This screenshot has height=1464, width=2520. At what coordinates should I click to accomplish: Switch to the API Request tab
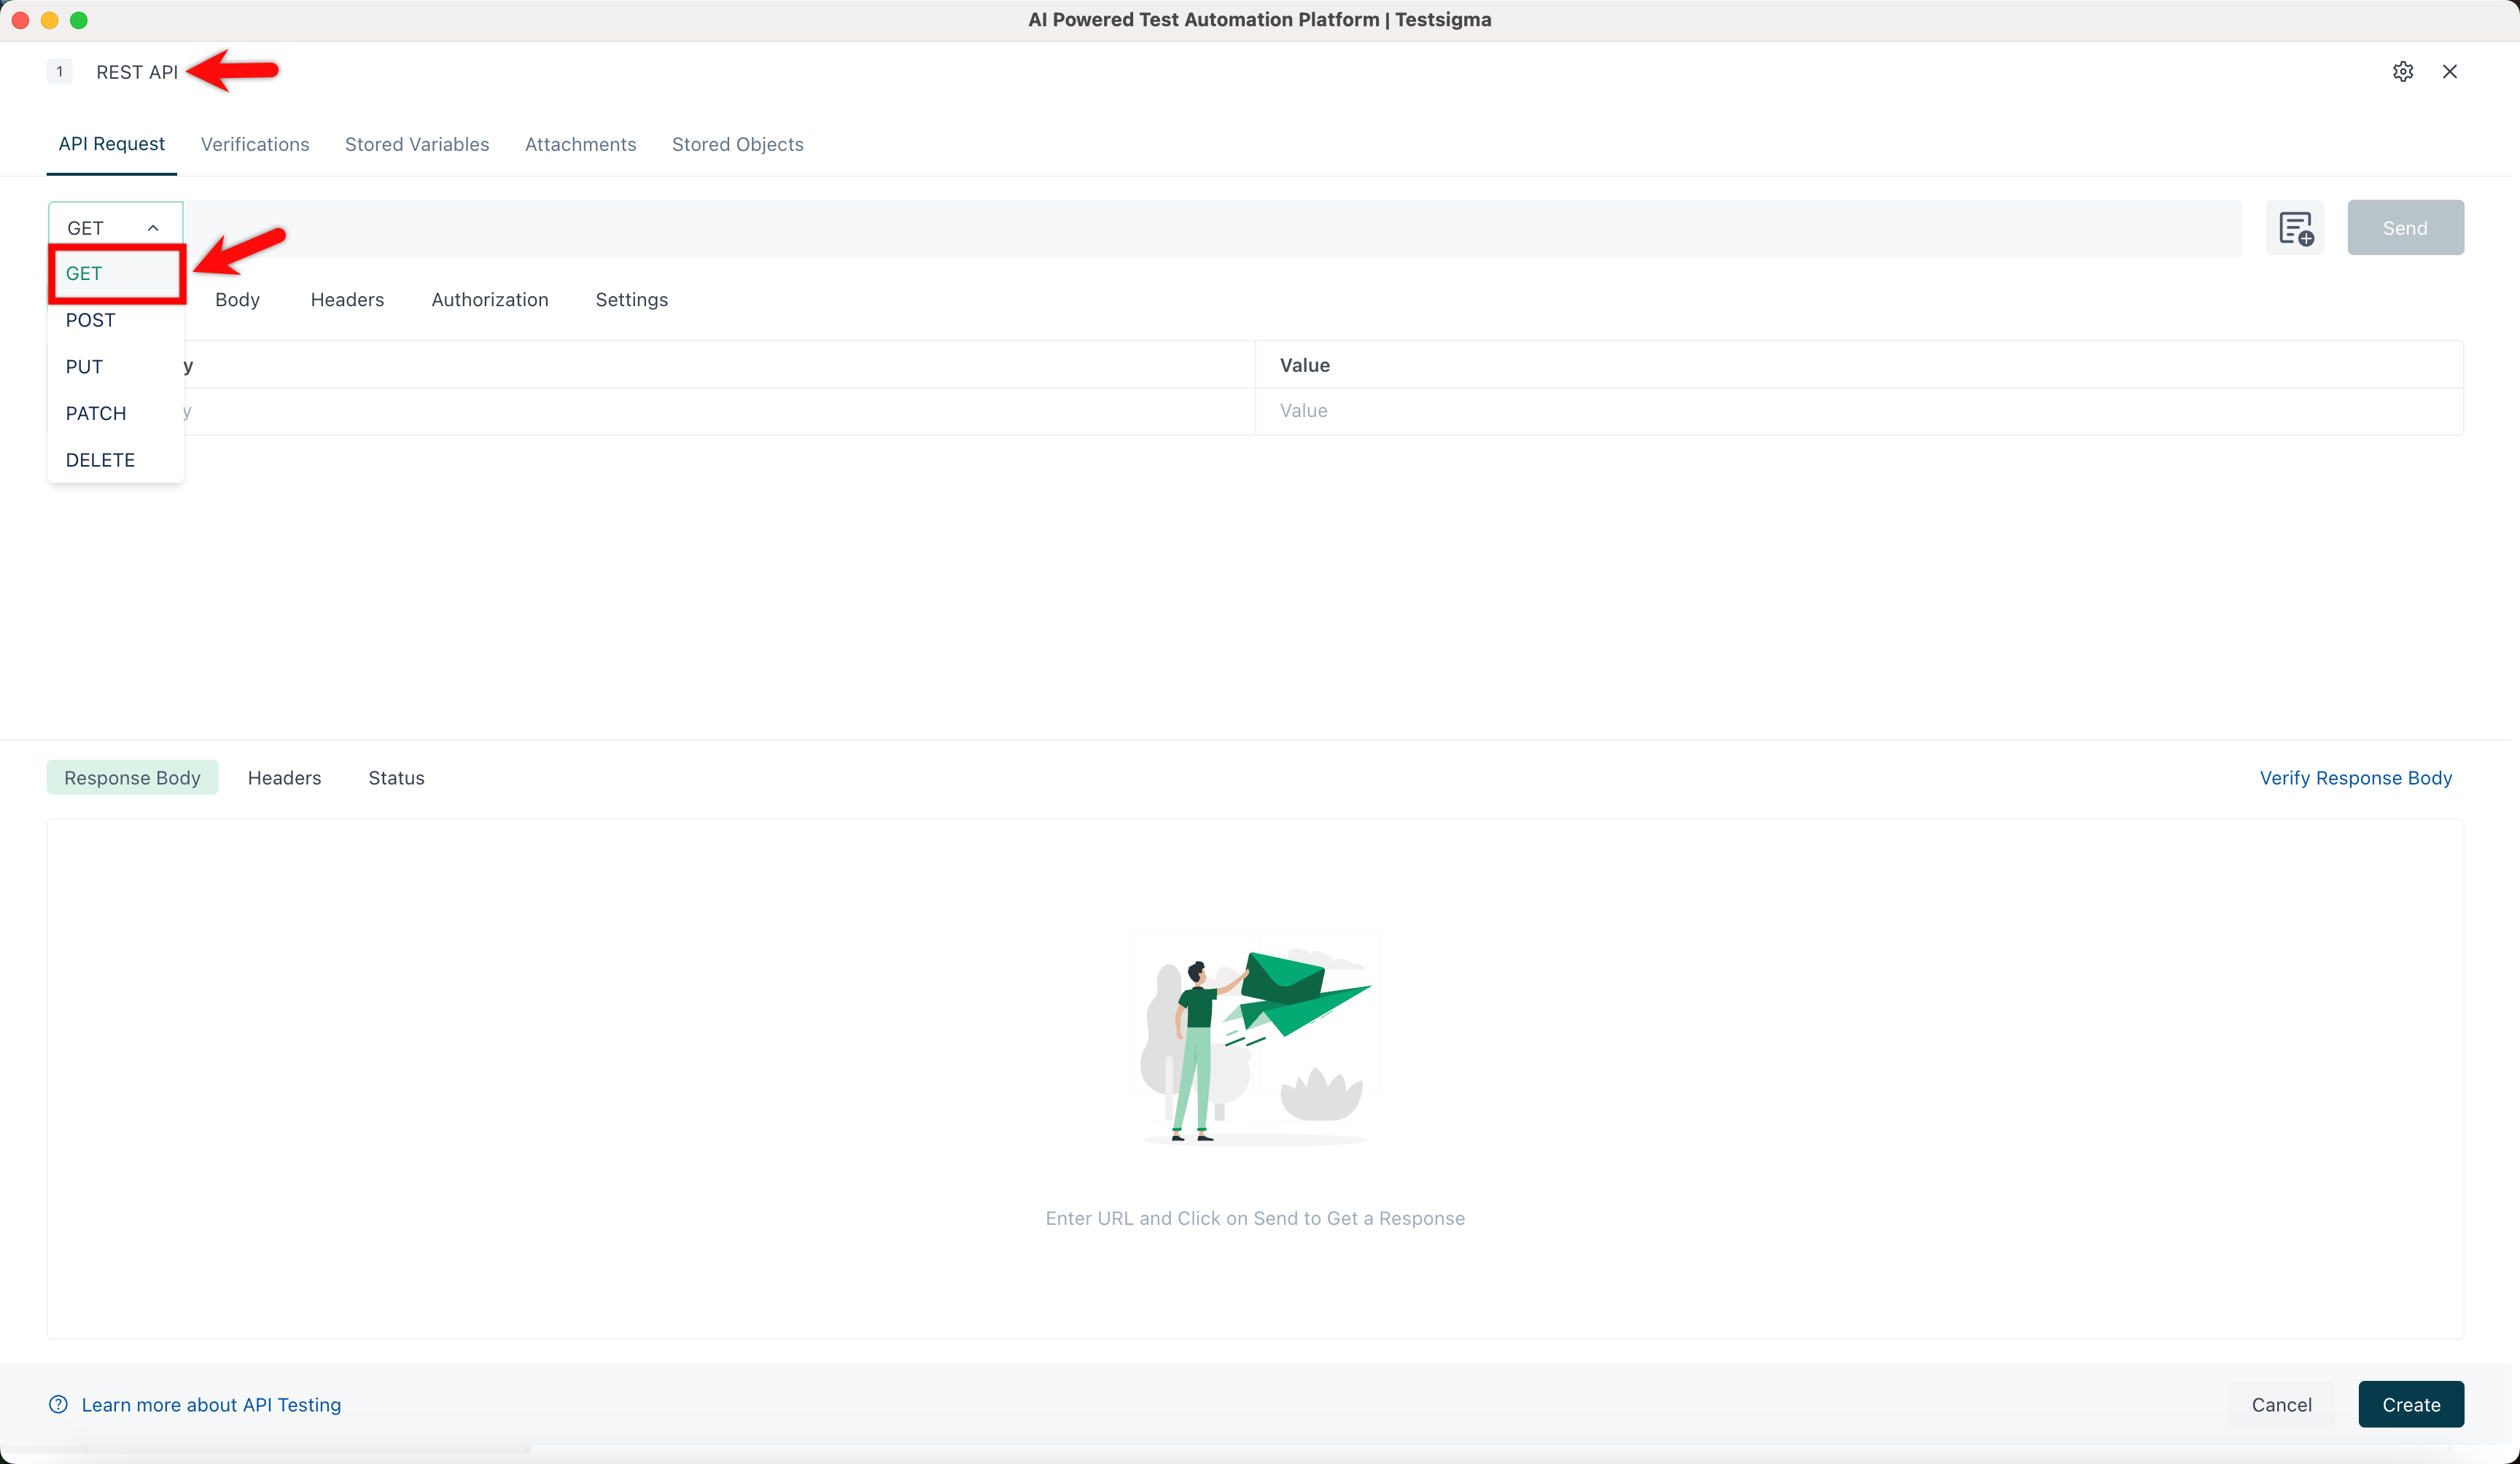pos(112,144)
